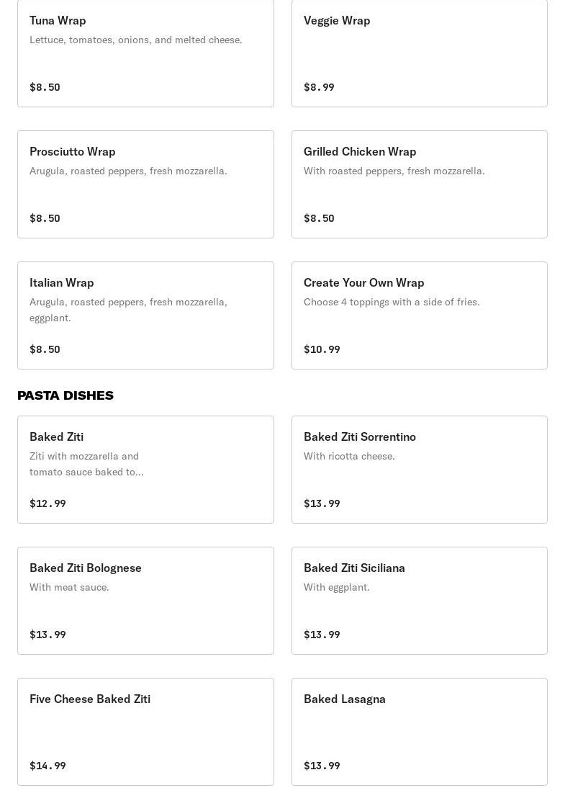Click the 'With ricotta cheese.' description
The width and height of the screenshot is (565, 806).
(349, 456)
